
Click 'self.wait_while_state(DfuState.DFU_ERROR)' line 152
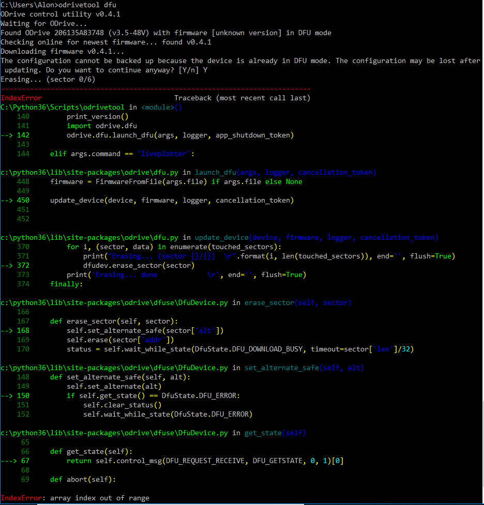(168, 415)
